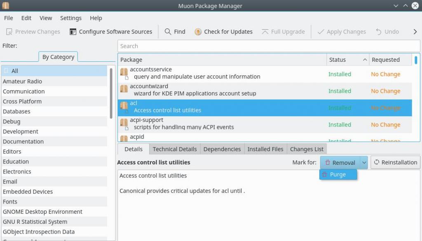Image resolution: width=422 pixels, height=241 pixels.
Task: Select Purge from the dropdown menu
Action: (x=338, y=175)
